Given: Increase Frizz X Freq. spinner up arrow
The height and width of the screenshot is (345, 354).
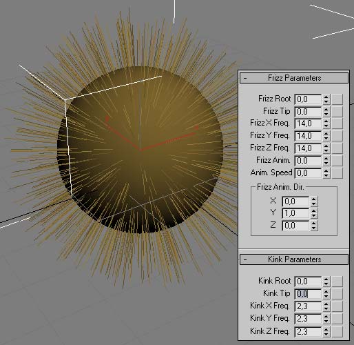Looking at the screenshot, I should pyautogui.click(x=326, y=121).
